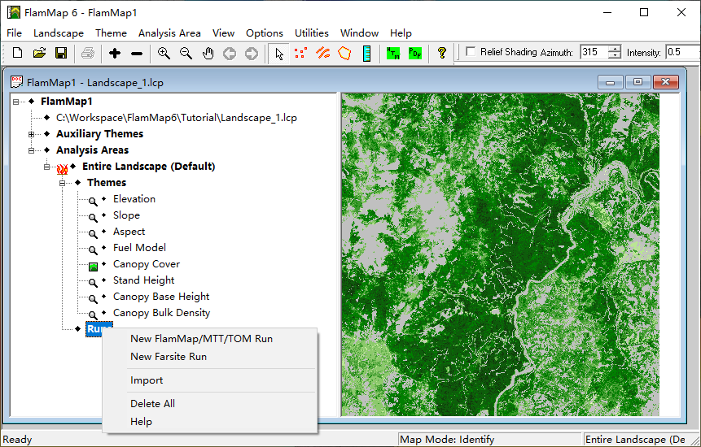Choose the arrow pointer Identify tool

pos(279,53)
